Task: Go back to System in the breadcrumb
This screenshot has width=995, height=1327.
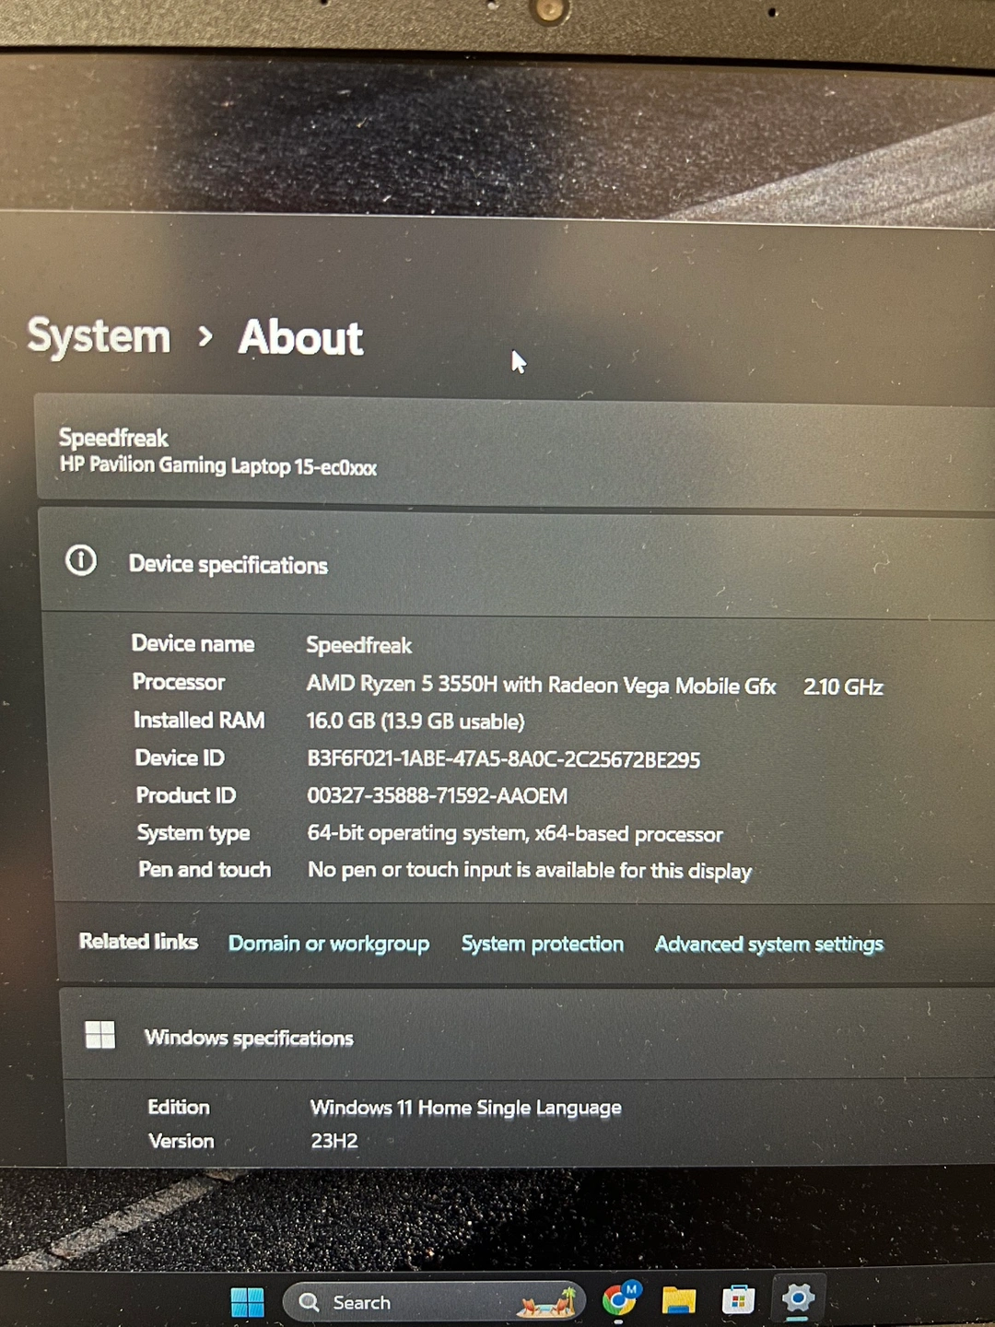Action: (99, 336)
